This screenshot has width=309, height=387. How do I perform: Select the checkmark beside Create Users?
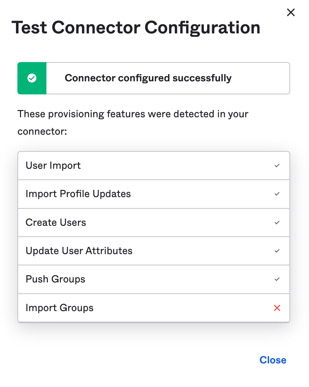pos(277,222)
